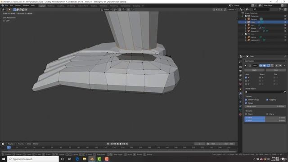Open the Render properties tab
The image size is (288, 162).
(x=240, y=67)
